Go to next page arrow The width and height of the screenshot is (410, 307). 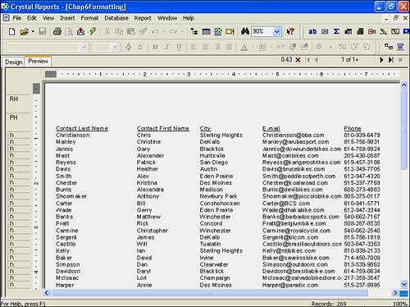(x=381, y=60)
